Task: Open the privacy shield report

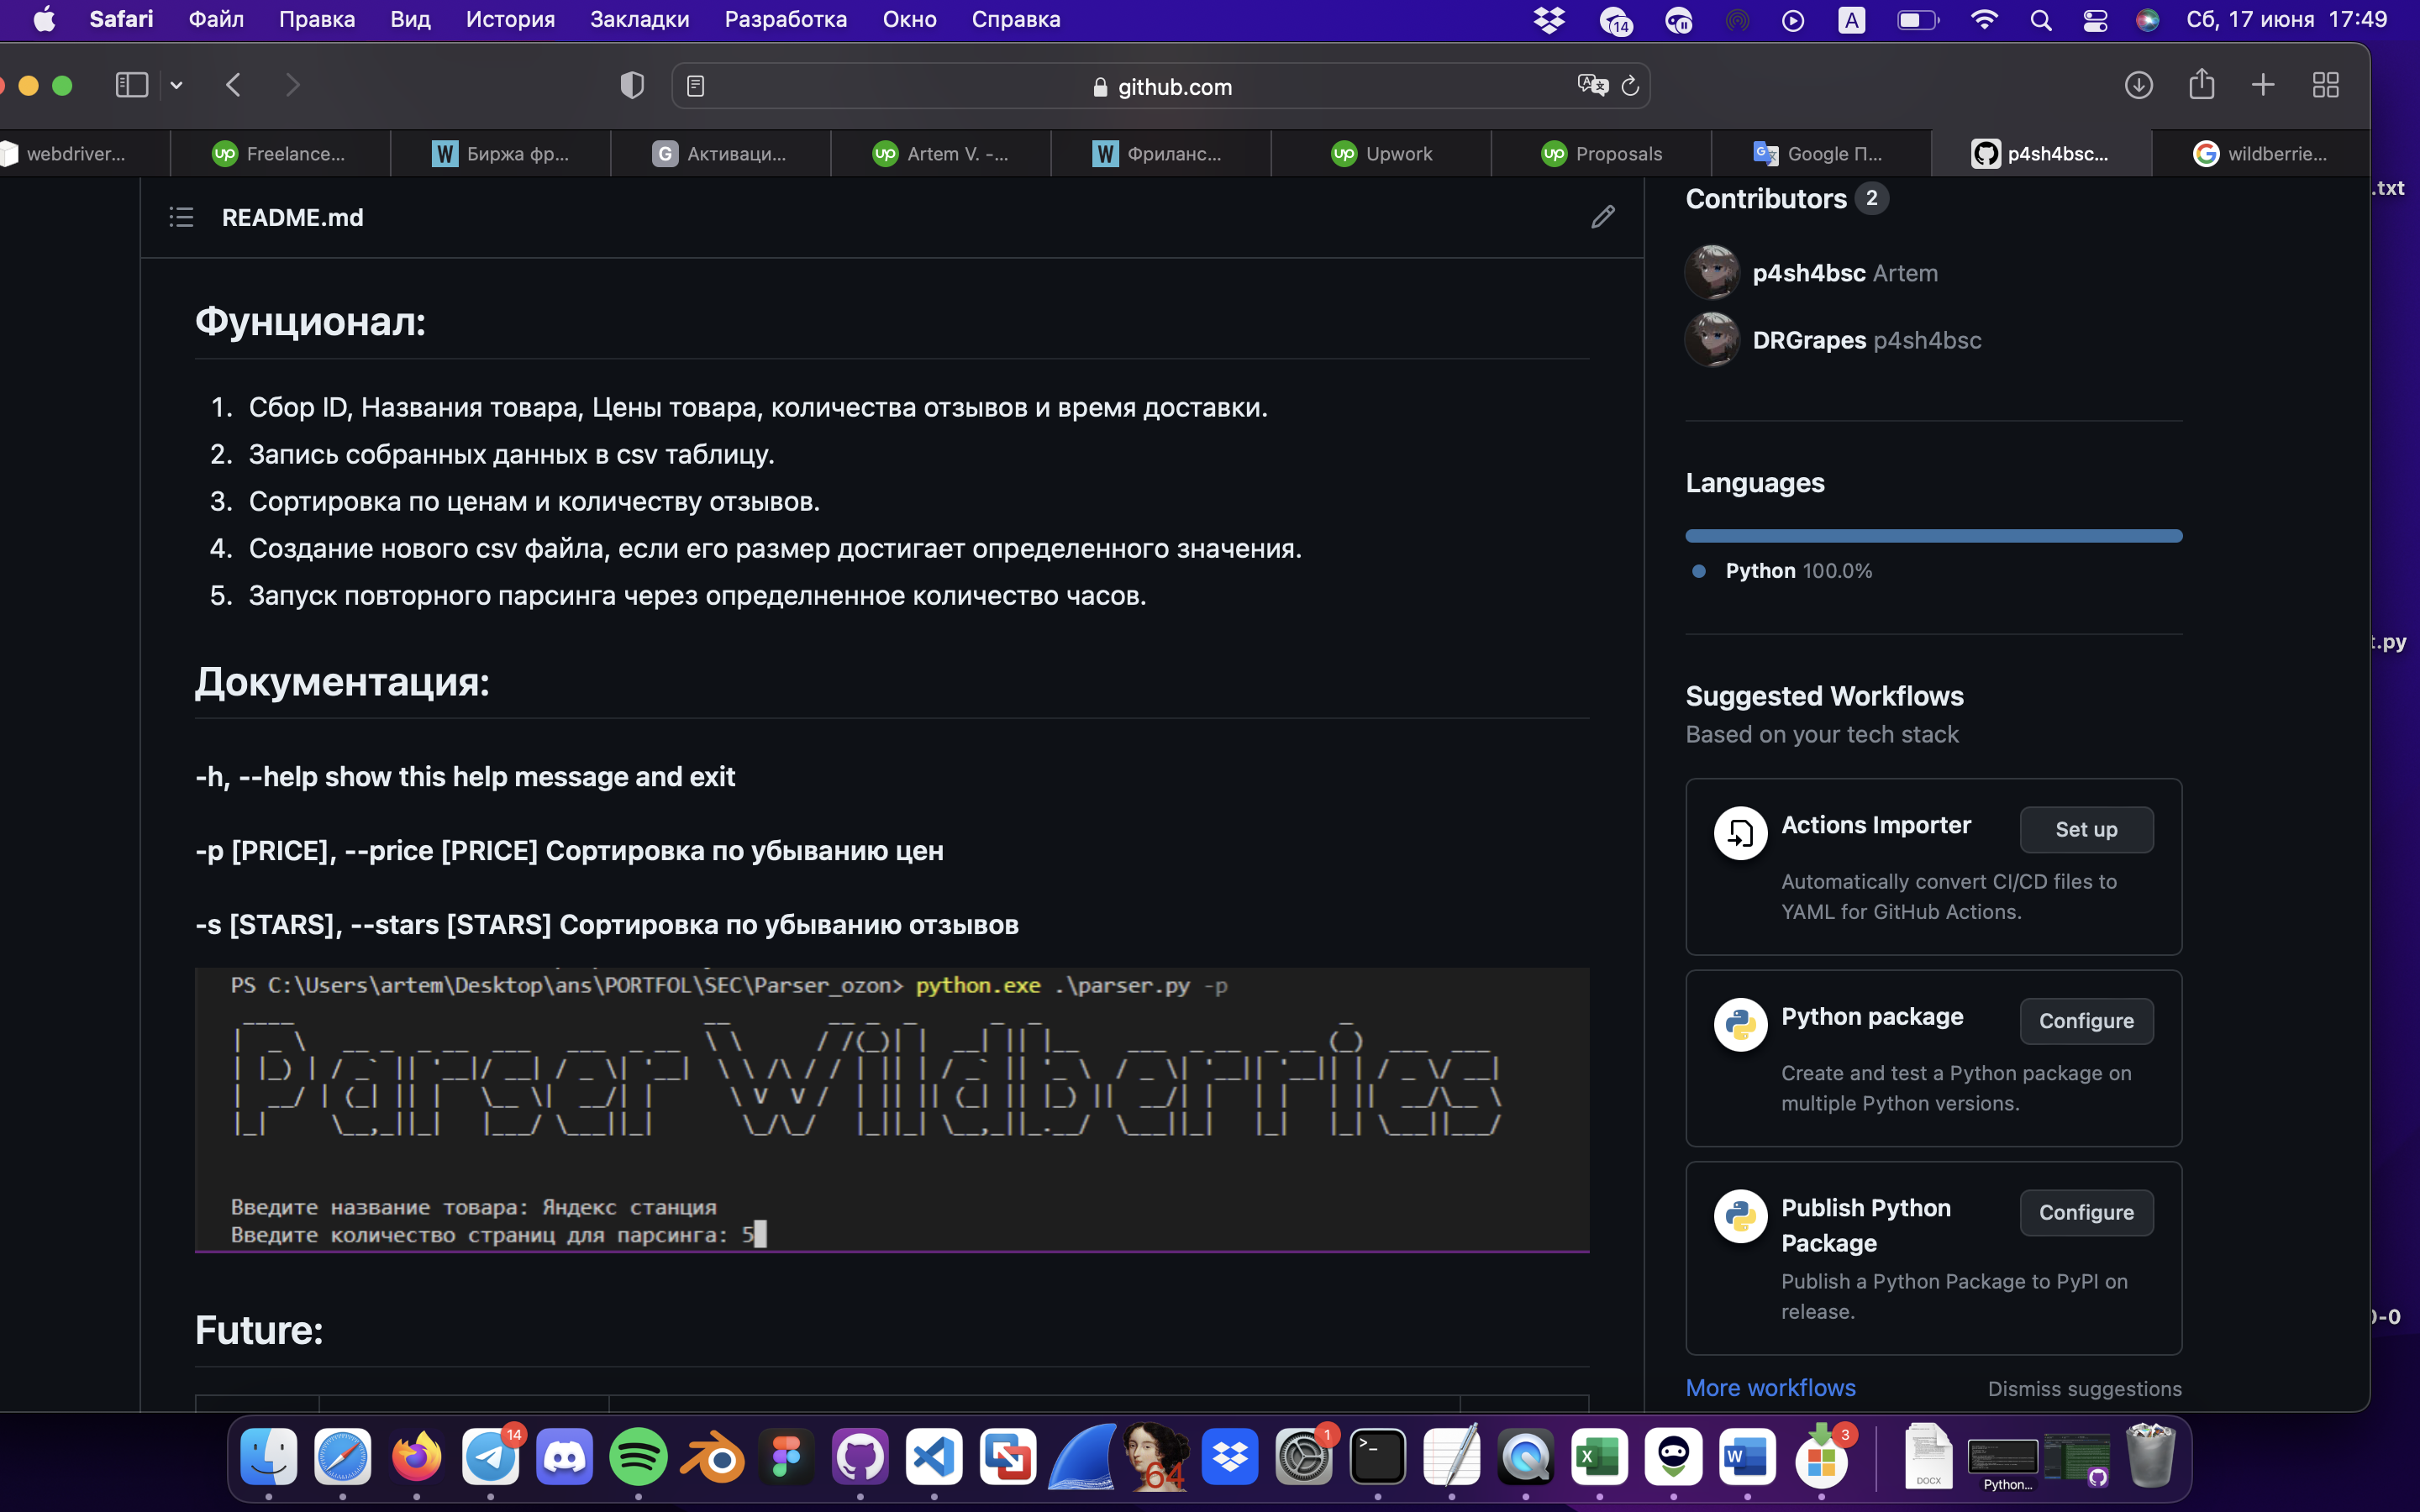Action: point(632,86)
